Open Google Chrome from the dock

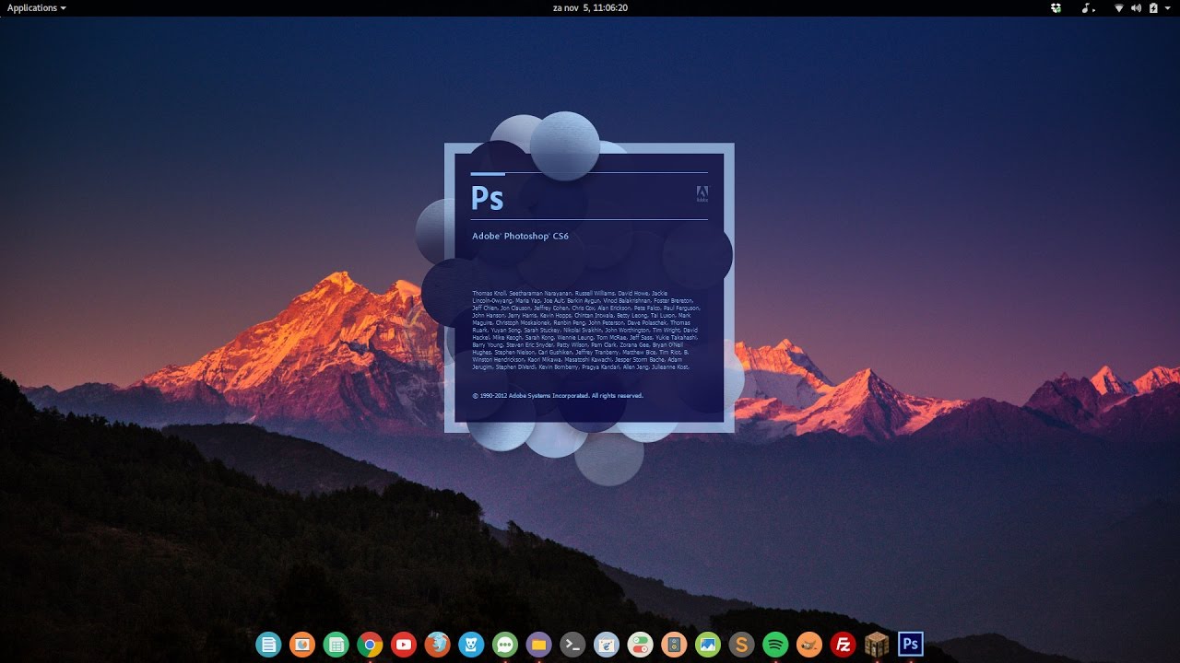(370, 645)
